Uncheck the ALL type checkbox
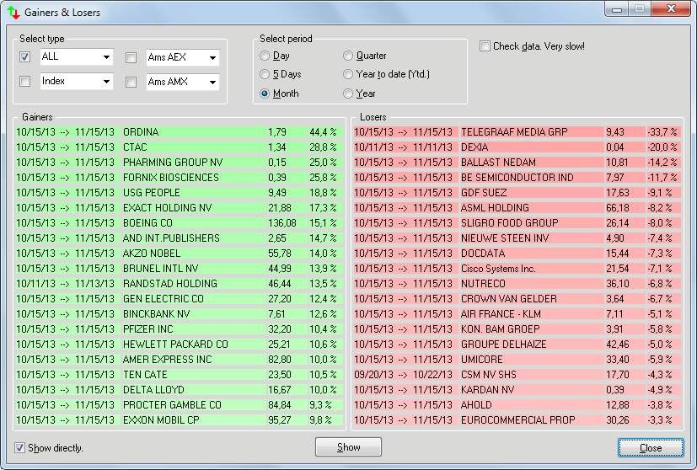697x470 pixels. (x=25, y=57)
